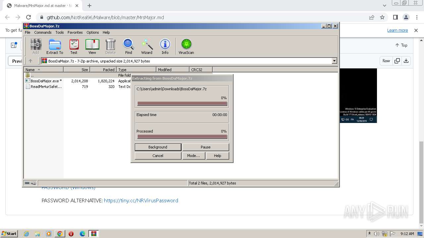Click the Windows 10 screenshot thumbnail
424x238 pixels.
point(358,96)
